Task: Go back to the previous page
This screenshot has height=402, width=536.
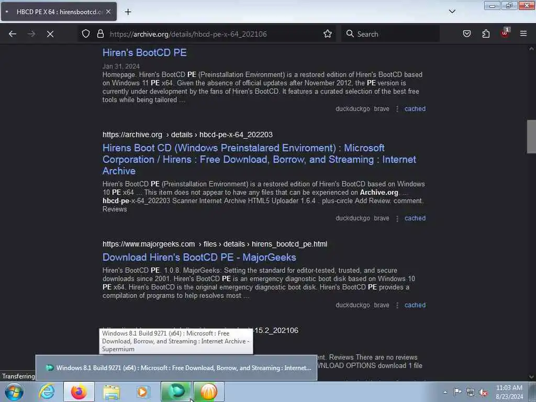Action: click(13, 34)
